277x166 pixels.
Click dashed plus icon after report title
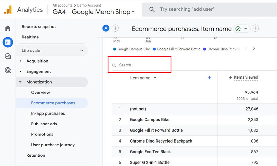(255, 28)
